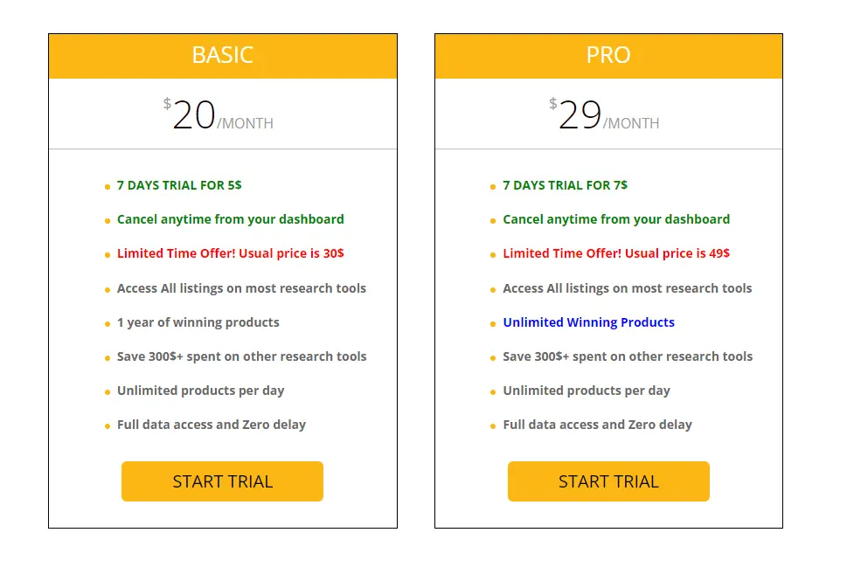Click the PRO plan header
The height and width of the screenshot is (581, 847).
[x=608, y=56]
